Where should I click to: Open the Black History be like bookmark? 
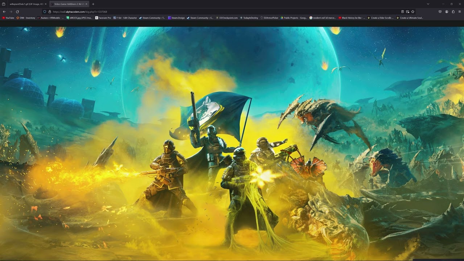pos(352,18)
